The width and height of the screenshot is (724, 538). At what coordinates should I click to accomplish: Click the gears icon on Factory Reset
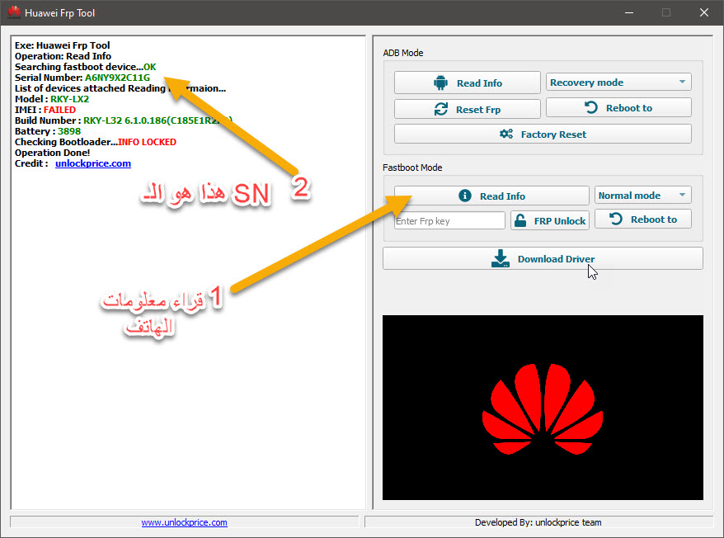(x=506, y=134)
